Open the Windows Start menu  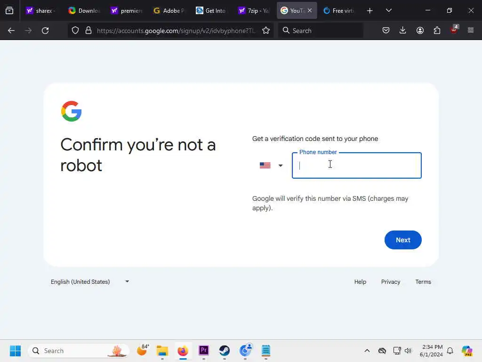click(15, 351)
